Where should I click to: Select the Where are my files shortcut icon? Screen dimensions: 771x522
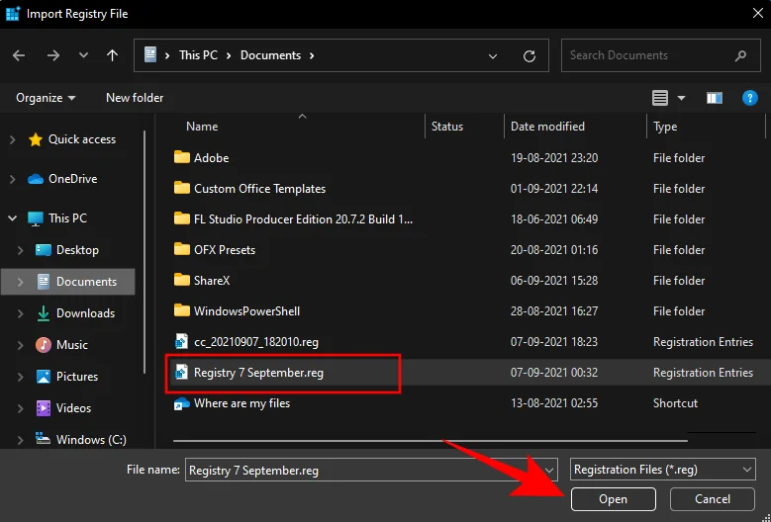[x=181, y=403]
